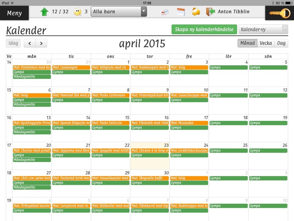
Task: Open Mat: Nudelsoppa event on May 8
Action: 189,206
